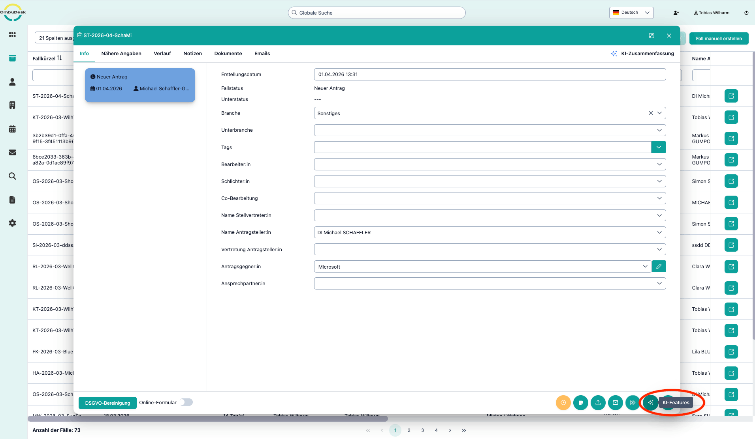Open the building icon in the sidebar
This screenshot has width=755, height=439.
click(12, 105)
